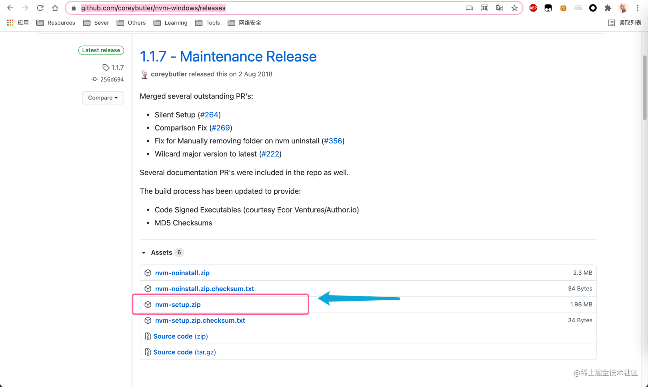
Task: Go back to the previous page
Action: pyautogui.click(x=10, y=8)
